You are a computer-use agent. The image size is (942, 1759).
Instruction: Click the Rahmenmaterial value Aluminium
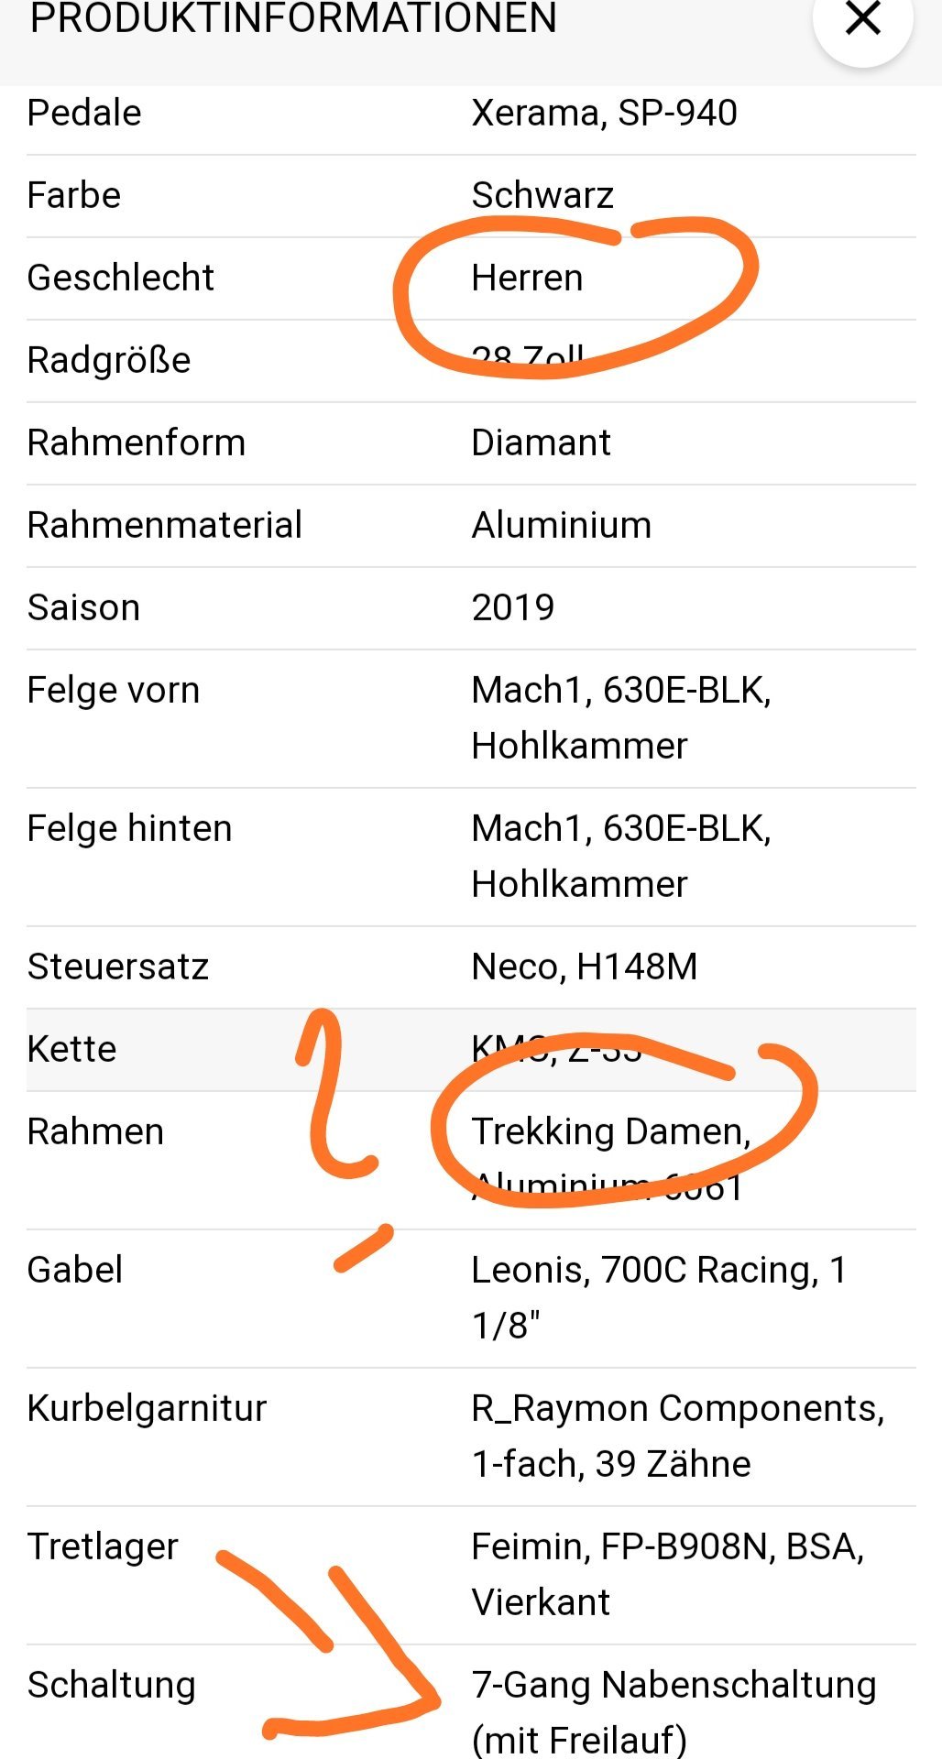click(561, 525)
